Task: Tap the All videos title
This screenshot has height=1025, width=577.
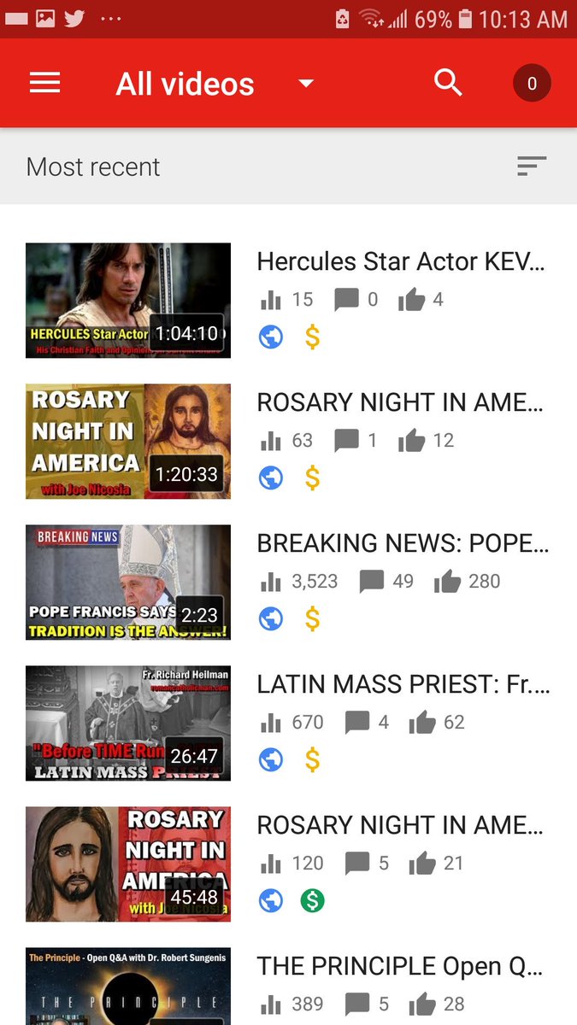Action: pos(185,84)
